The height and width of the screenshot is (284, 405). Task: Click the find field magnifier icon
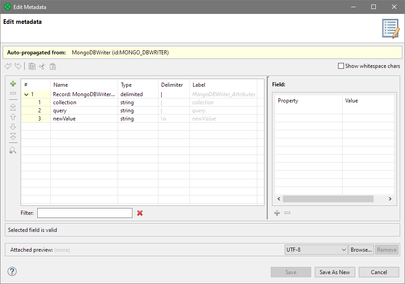[x=13, y=150]
